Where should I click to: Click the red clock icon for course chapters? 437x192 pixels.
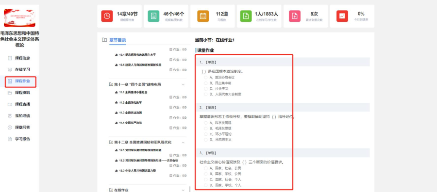coord(107,16)
